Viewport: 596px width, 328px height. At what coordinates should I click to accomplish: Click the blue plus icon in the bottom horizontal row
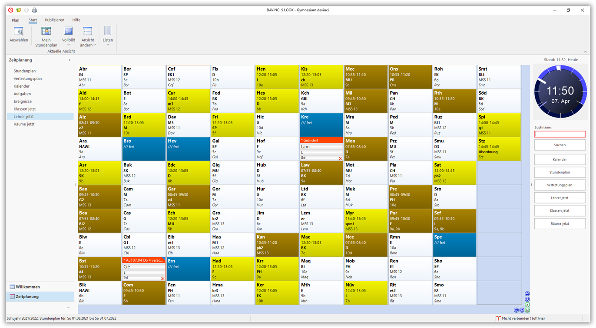522,310
